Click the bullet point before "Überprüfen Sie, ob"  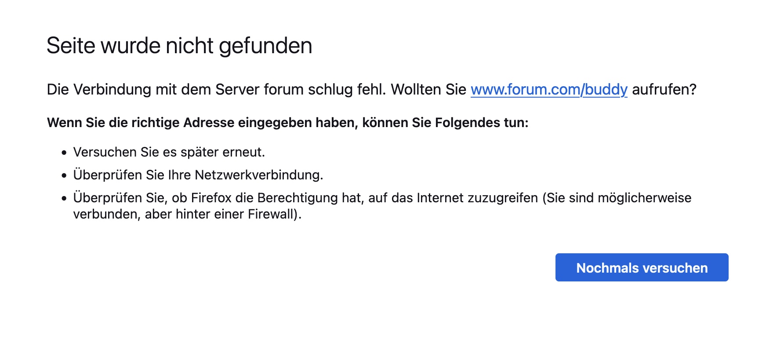[x=64, y=199]
